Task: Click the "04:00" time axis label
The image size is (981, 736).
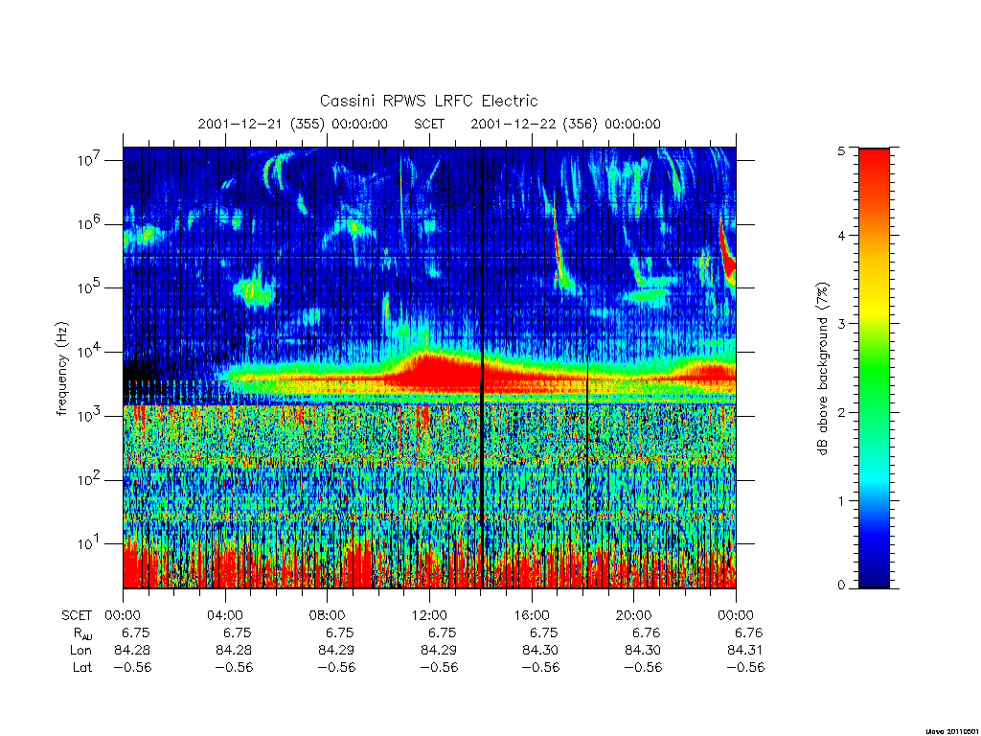Action: coord(224,615)
